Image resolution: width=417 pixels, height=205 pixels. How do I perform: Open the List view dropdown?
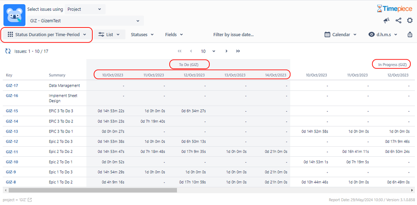(x=109, y=35)
